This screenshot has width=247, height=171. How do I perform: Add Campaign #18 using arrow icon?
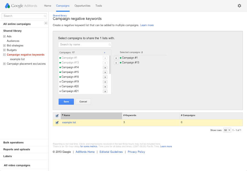(x=105, y=77)
